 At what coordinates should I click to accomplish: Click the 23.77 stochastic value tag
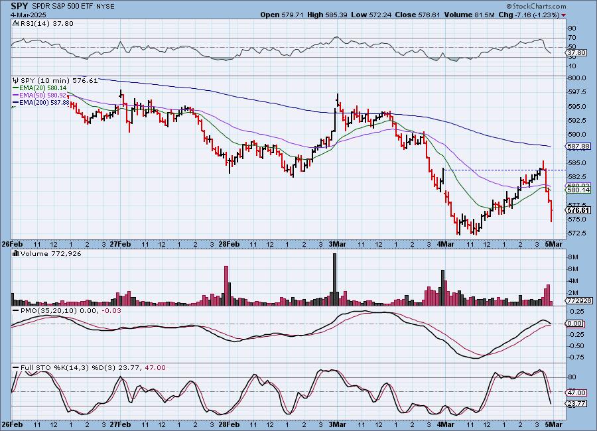[577, 403]
